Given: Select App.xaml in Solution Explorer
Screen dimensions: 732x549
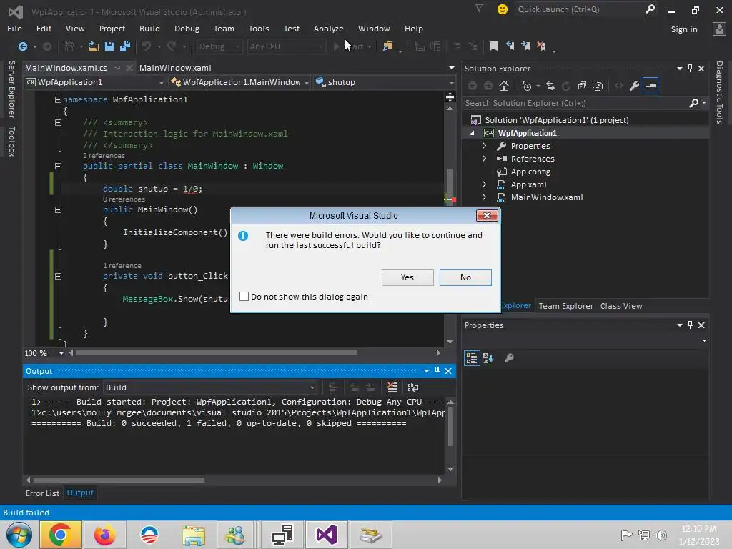Looking at the screenshot, I should tap(528, 184).
